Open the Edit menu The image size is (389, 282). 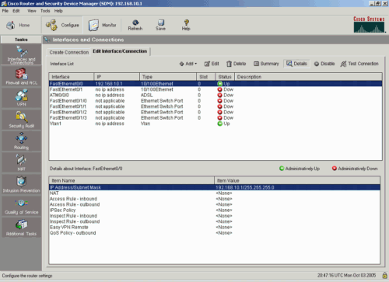(16, 11)
